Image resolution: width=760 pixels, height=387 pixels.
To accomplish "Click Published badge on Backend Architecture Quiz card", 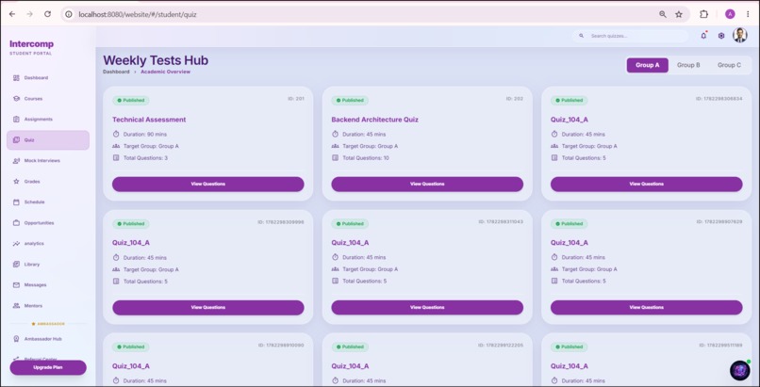I will [x=350, y=101].
